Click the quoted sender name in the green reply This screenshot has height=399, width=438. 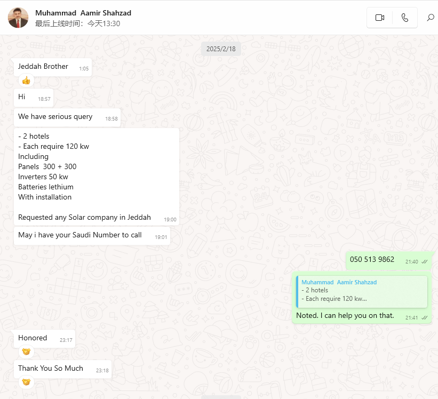click(339, 282)
